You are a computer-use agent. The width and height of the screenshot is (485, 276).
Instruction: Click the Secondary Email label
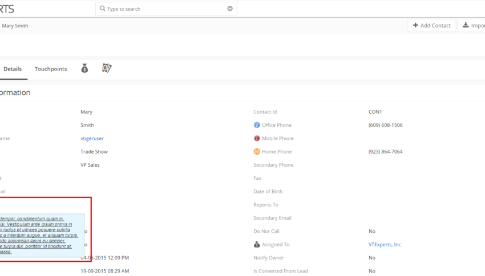click(x=272, y=218)
